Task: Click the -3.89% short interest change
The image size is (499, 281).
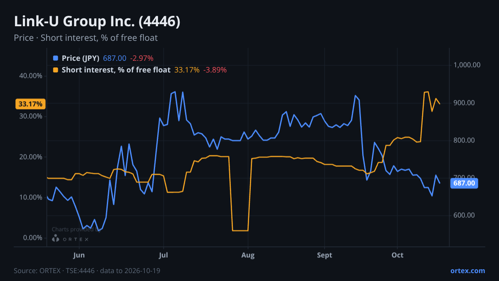Action: coord(215,70)
